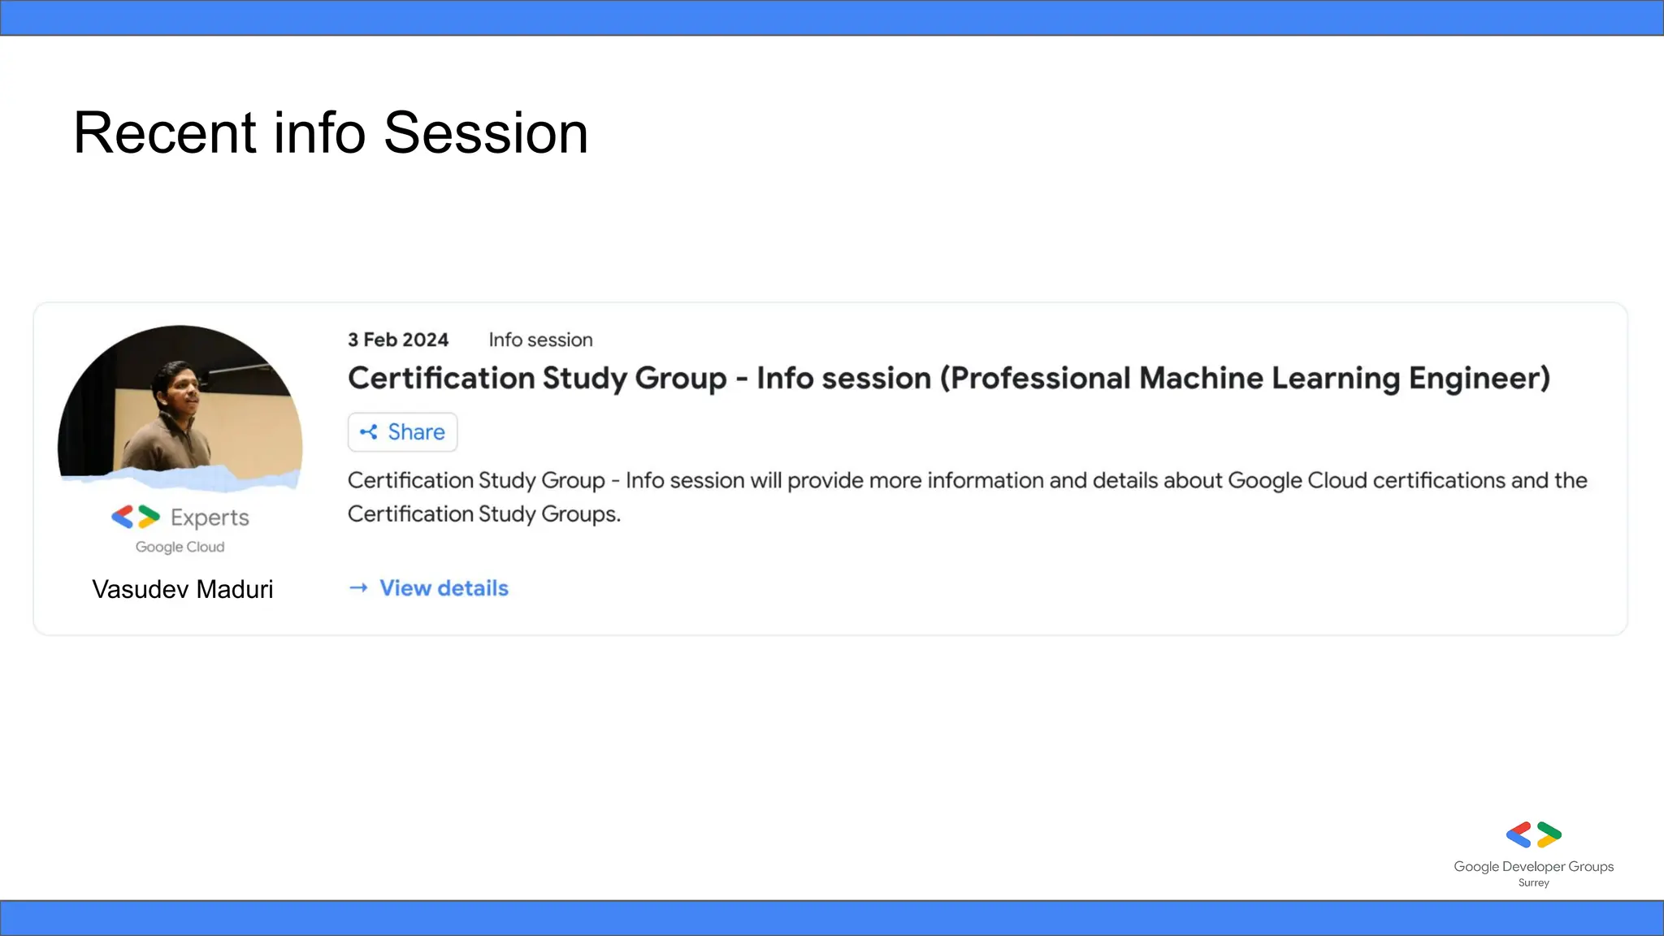
Task: Click the Google Developer Experts bracket logo
Action: (x=136, y=517)
